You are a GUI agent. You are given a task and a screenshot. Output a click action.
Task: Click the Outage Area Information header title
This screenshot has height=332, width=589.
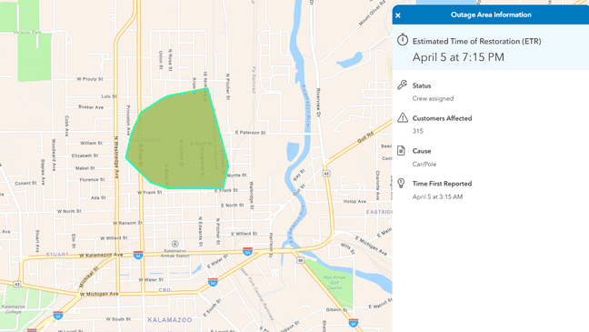pyautogui.click(x=491, y=15)
